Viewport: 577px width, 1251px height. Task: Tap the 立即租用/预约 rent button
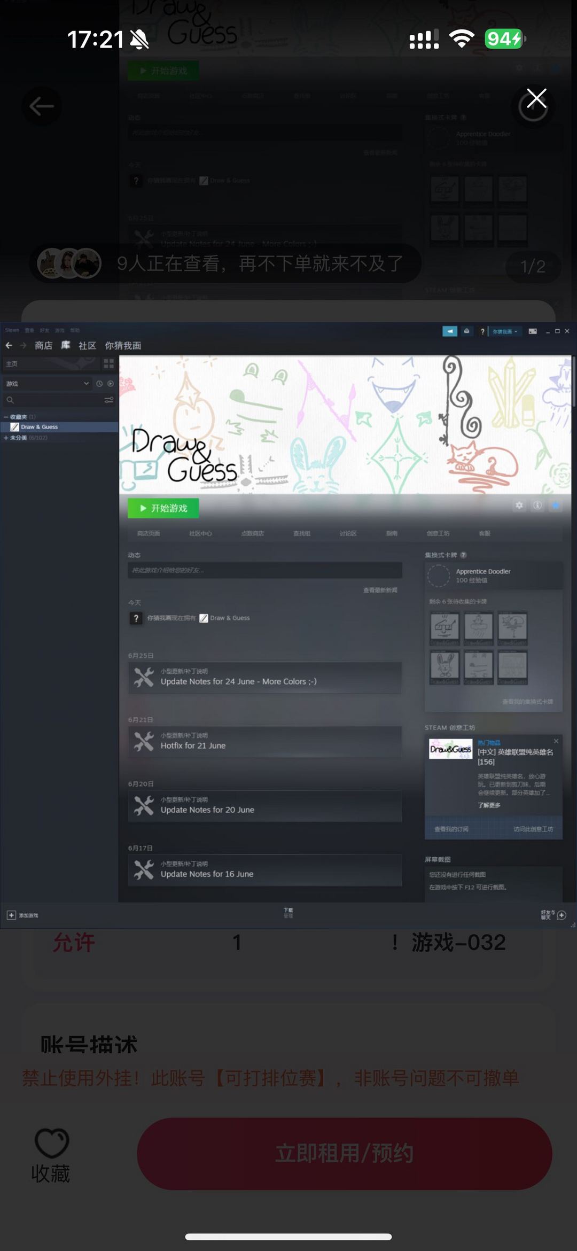344,1154
